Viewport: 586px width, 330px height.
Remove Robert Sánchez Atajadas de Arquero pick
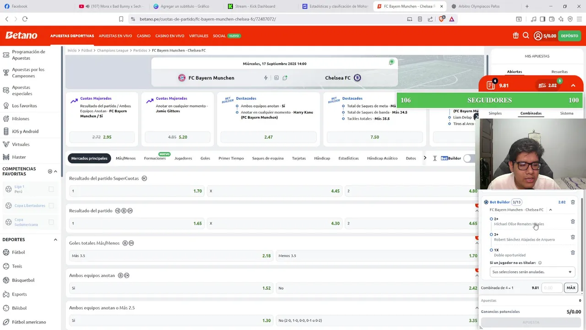573,237
